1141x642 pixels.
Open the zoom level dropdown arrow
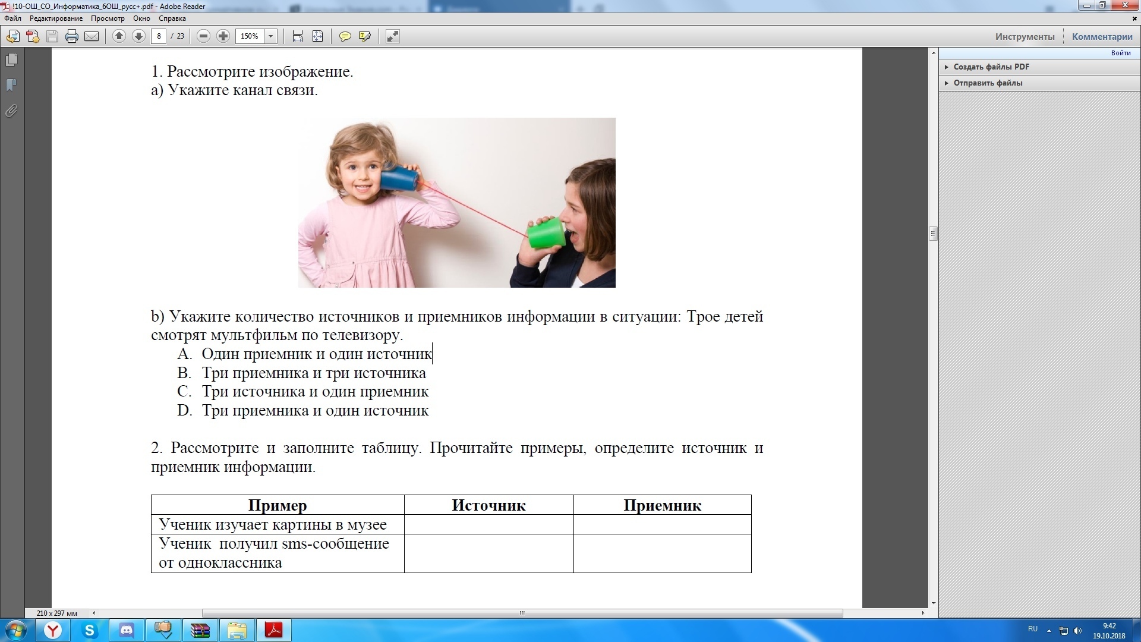271,36
